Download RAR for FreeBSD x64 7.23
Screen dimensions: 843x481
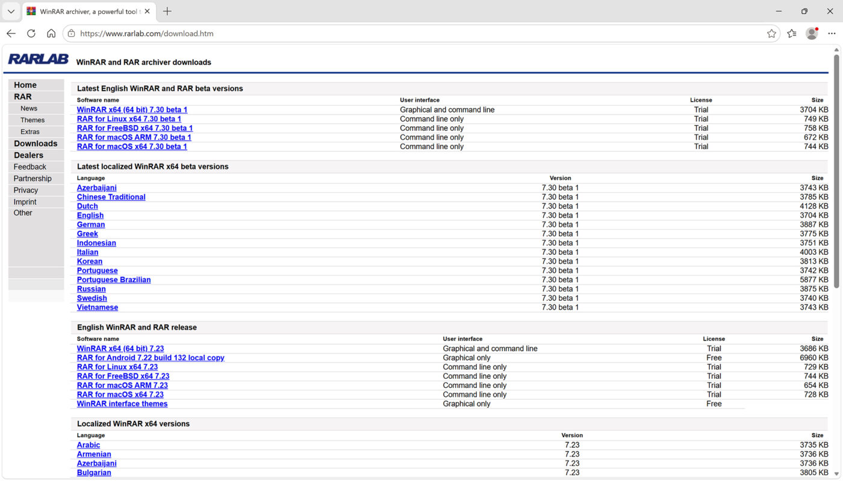[x=123, y=376]
